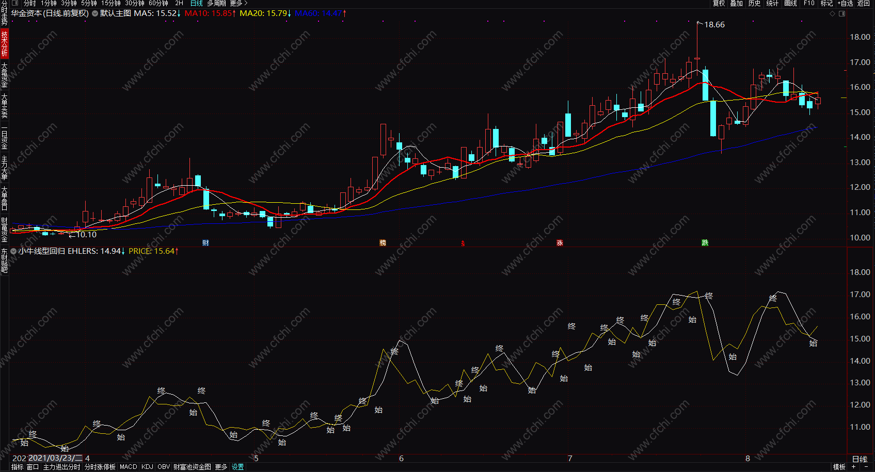Viewport: 875px width, 472px height.
Task: Add stock via +自选 button
Action: (x=845, y=3)
